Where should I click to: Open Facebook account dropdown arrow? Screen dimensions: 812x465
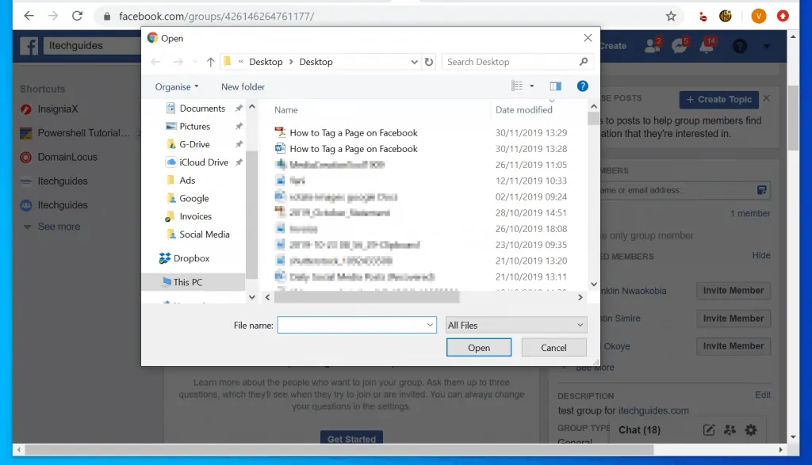pyautogui.click(x=767, y=46)
